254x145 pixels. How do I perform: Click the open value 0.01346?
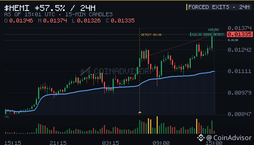click(x=21, y=21)
